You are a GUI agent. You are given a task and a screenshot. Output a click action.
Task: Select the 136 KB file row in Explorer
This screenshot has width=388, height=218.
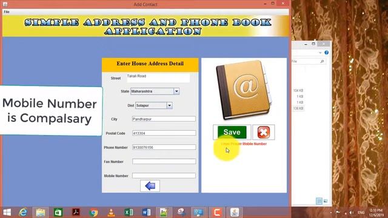[298, 108]
